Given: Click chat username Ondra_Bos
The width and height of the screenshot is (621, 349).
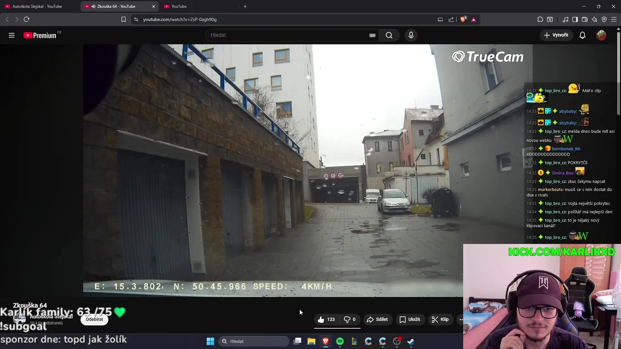Looking at the screenshot, I should pos(563,173).
